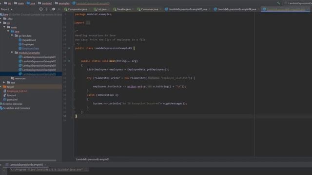Click 'catch (IOException e)' line in editor

click(103, 95)
